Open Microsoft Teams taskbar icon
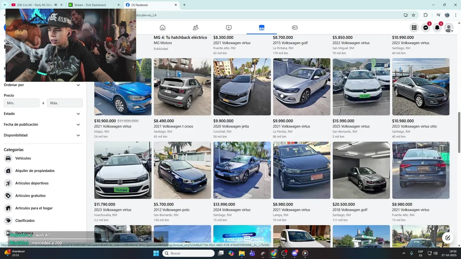 point(252,253)
